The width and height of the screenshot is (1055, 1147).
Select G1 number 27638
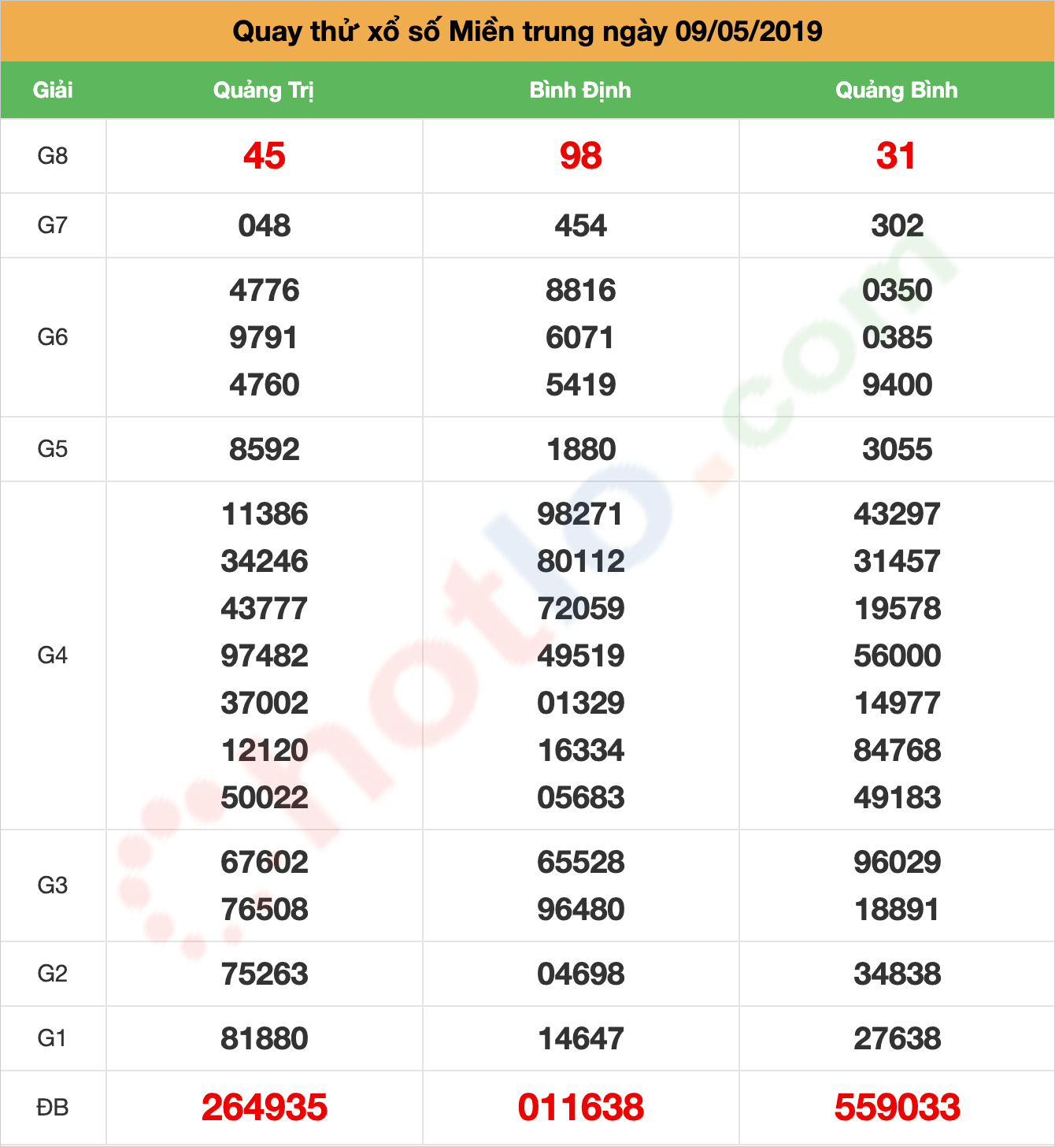click(898, 1039)
